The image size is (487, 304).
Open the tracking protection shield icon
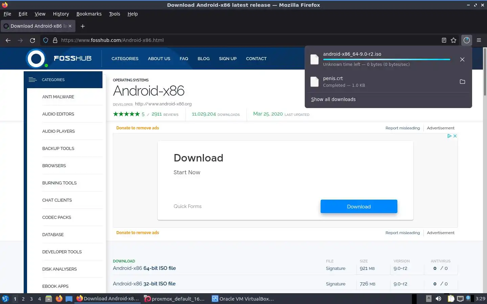(46, 40)
